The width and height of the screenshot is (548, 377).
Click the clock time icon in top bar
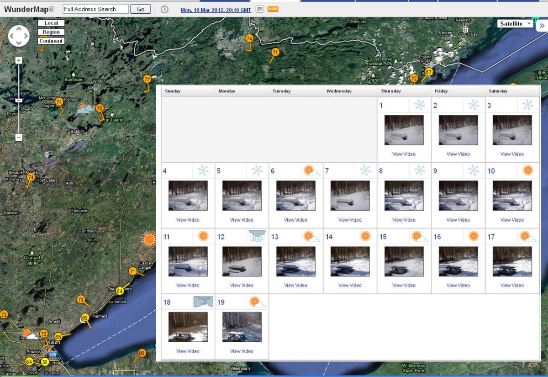(x=165, y=9)
